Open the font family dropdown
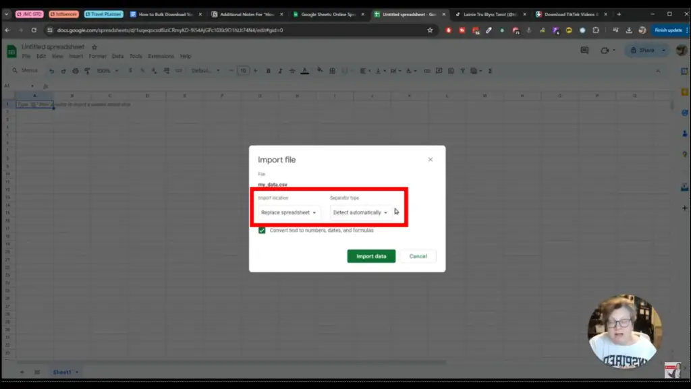 [205, 71]
